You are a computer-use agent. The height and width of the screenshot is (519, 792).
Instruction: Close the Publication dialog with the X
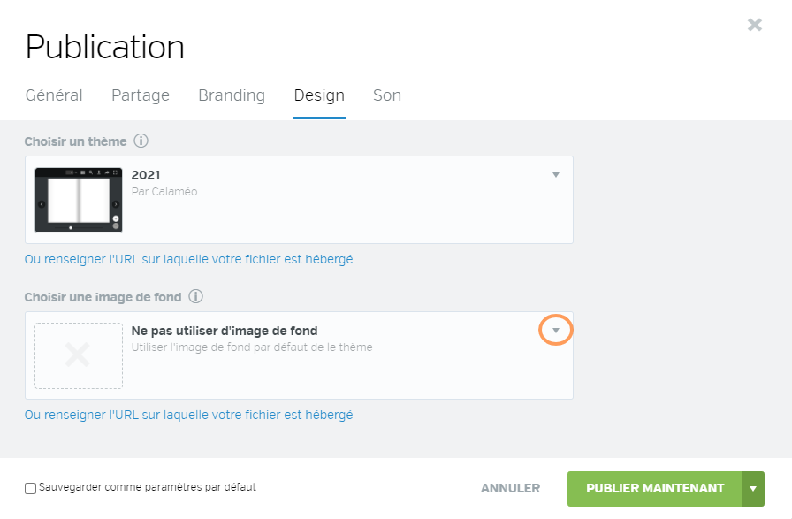[x=755, y=24]
